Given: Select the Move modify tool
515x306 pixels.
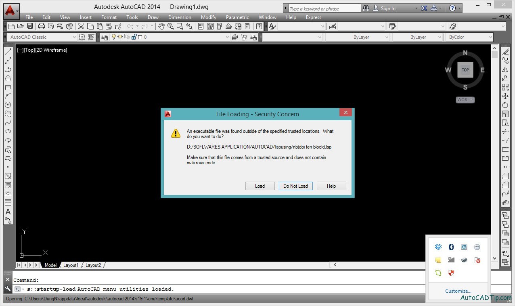Looking at the screenshot, I should tap(505, 96).
